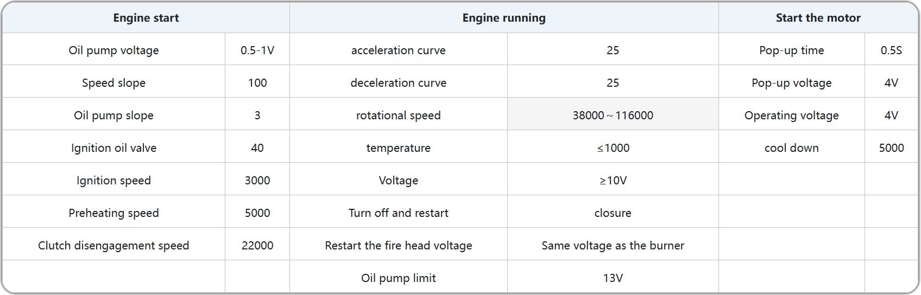This screenshot has height=295, width=921.
Task: Click the acceleration curve label cell
Action: [x=398, y=50]
